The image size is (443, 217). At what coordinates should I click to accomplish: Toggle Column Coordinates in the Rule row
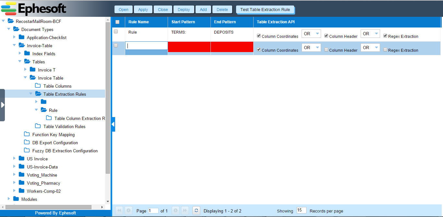click(258, 36)
